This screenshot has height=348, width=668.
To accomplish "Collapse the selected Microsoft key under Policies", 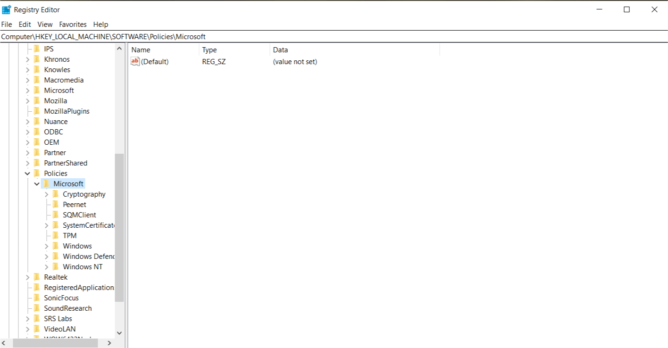I will tap(37, 184).
